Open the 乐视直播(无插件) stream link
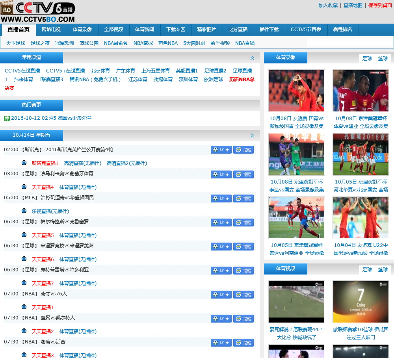The width and height of the screenshot is (394, 358). [50, 211]
